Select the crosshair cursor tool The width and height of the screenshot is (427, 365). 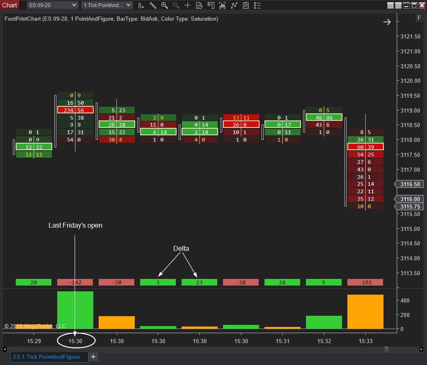[188, 5]
